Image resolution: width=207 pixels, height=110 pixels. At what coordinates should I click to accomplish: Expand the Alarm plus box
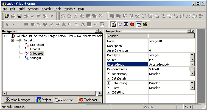(x=108, y=88)
